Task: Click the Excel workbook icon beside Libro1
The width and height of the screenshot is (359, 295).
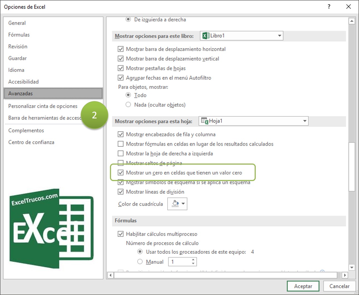Action: click(x=206, y=36)
